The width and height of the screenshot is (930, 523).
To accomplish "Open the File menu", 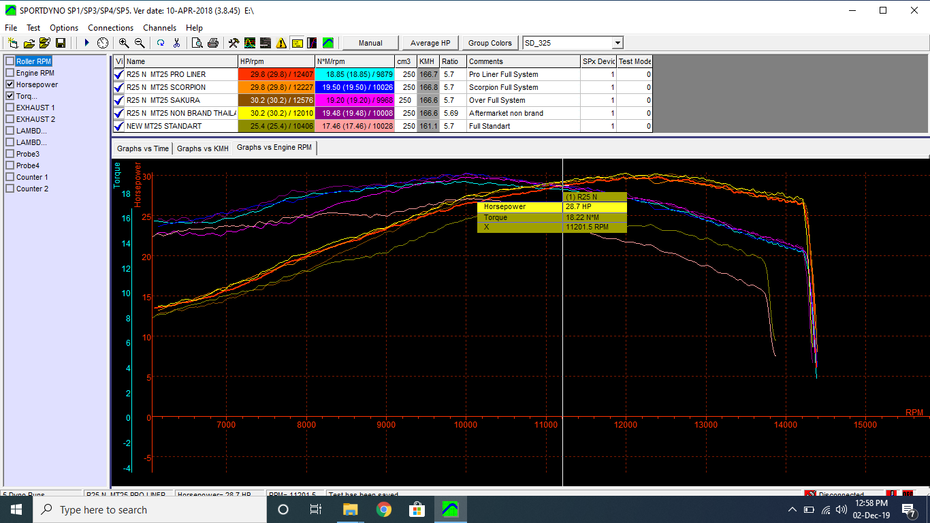I will click(x=11, y=28).
